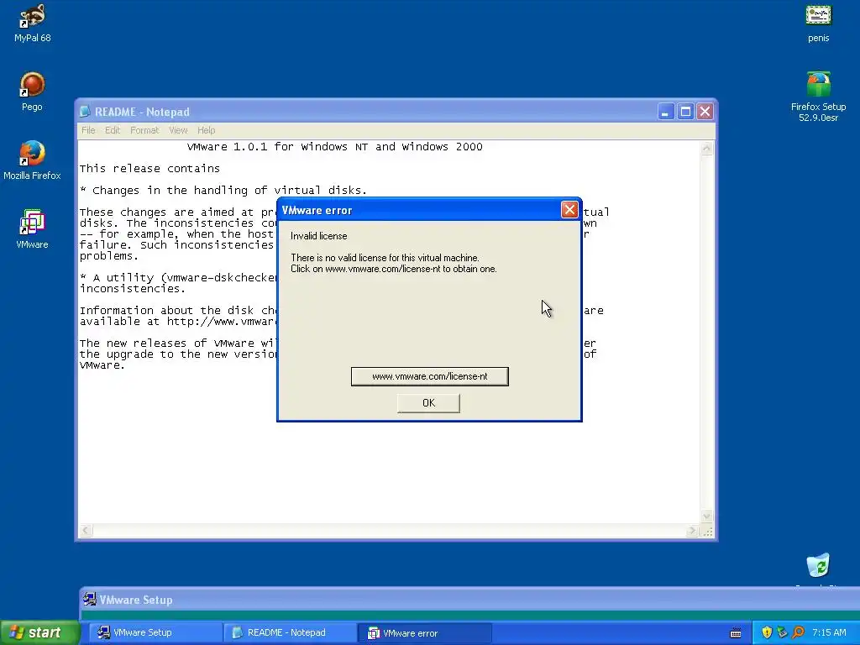Screen dimensions: 860x645
Task: Click the taskbar clock showing 7:15 AM
Action: click(x=829, y=632)
